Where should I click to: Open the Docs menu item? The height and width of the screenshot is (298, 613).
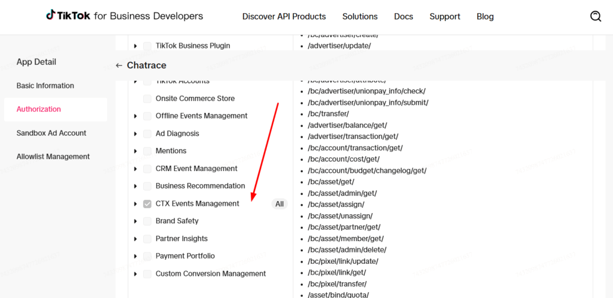point(403,16)
